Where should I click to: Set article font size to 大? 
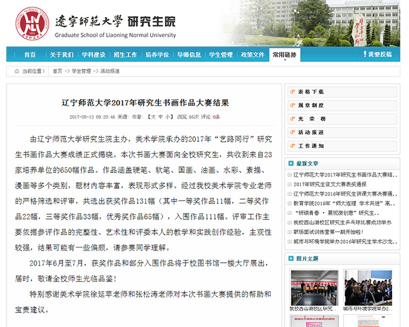pyautogui.click(x=152, y=117)
